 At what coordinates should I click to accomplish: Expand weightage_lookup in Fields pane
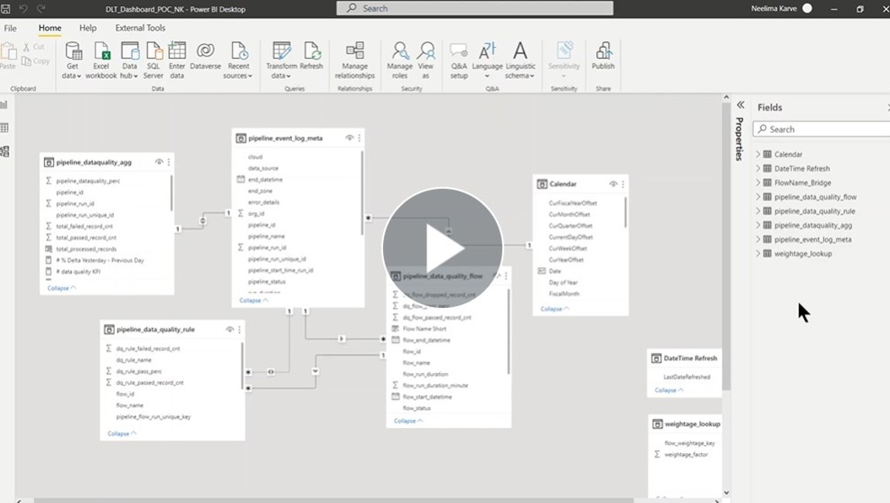click(x=758, y=254)
